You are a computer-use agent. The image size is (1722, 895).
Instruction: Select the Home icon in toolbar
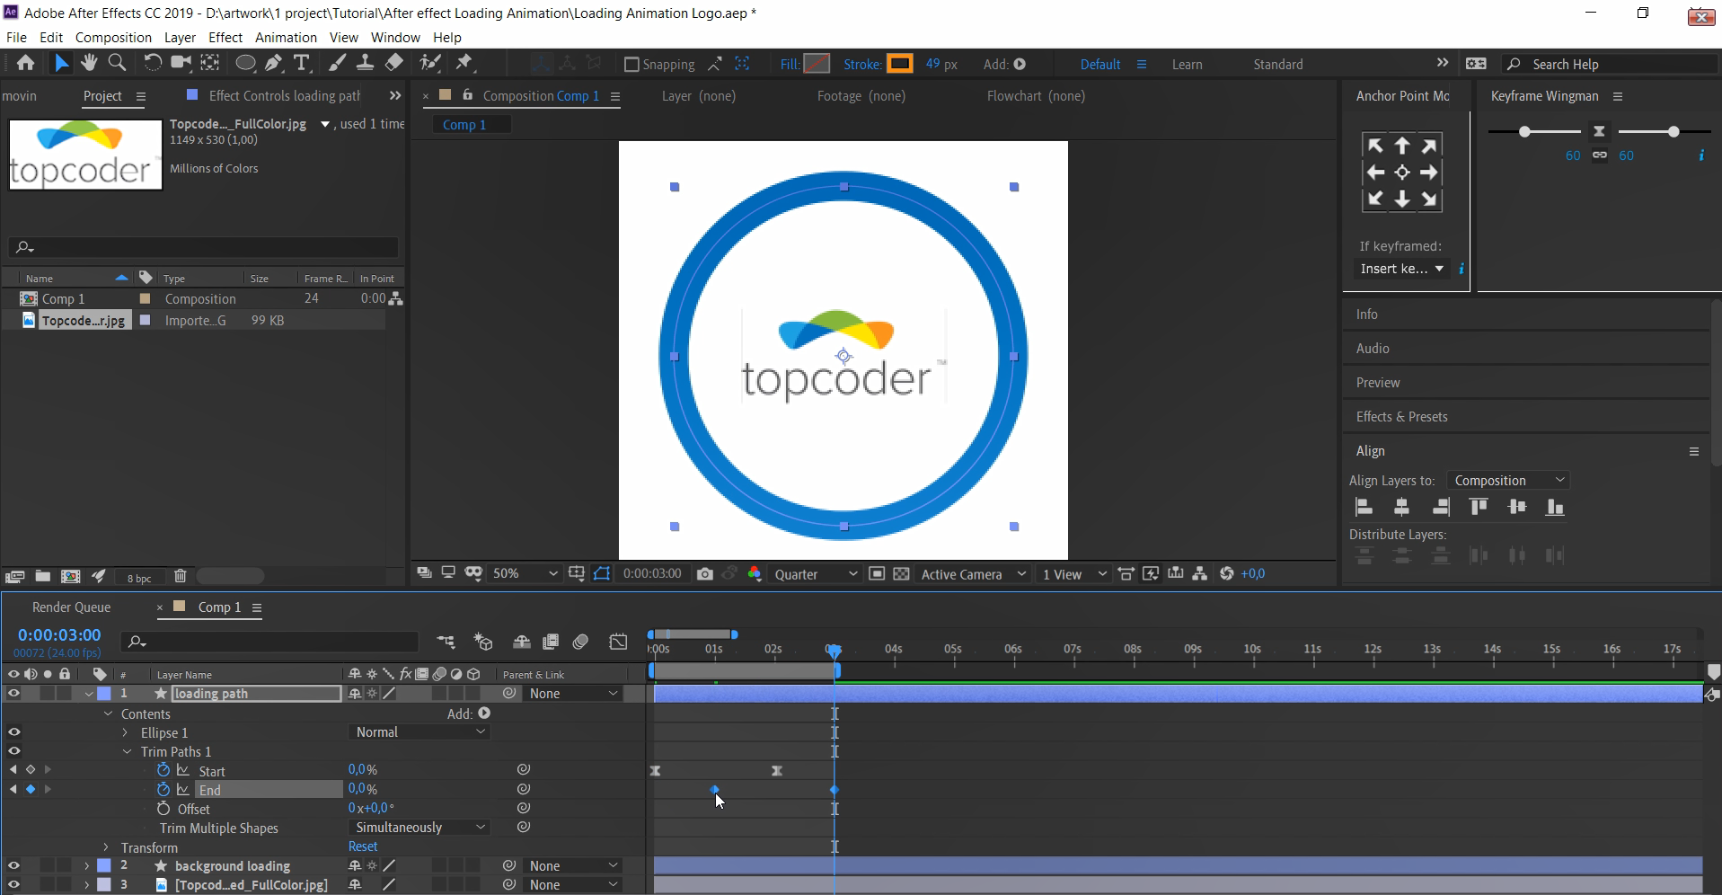point(25,63)
